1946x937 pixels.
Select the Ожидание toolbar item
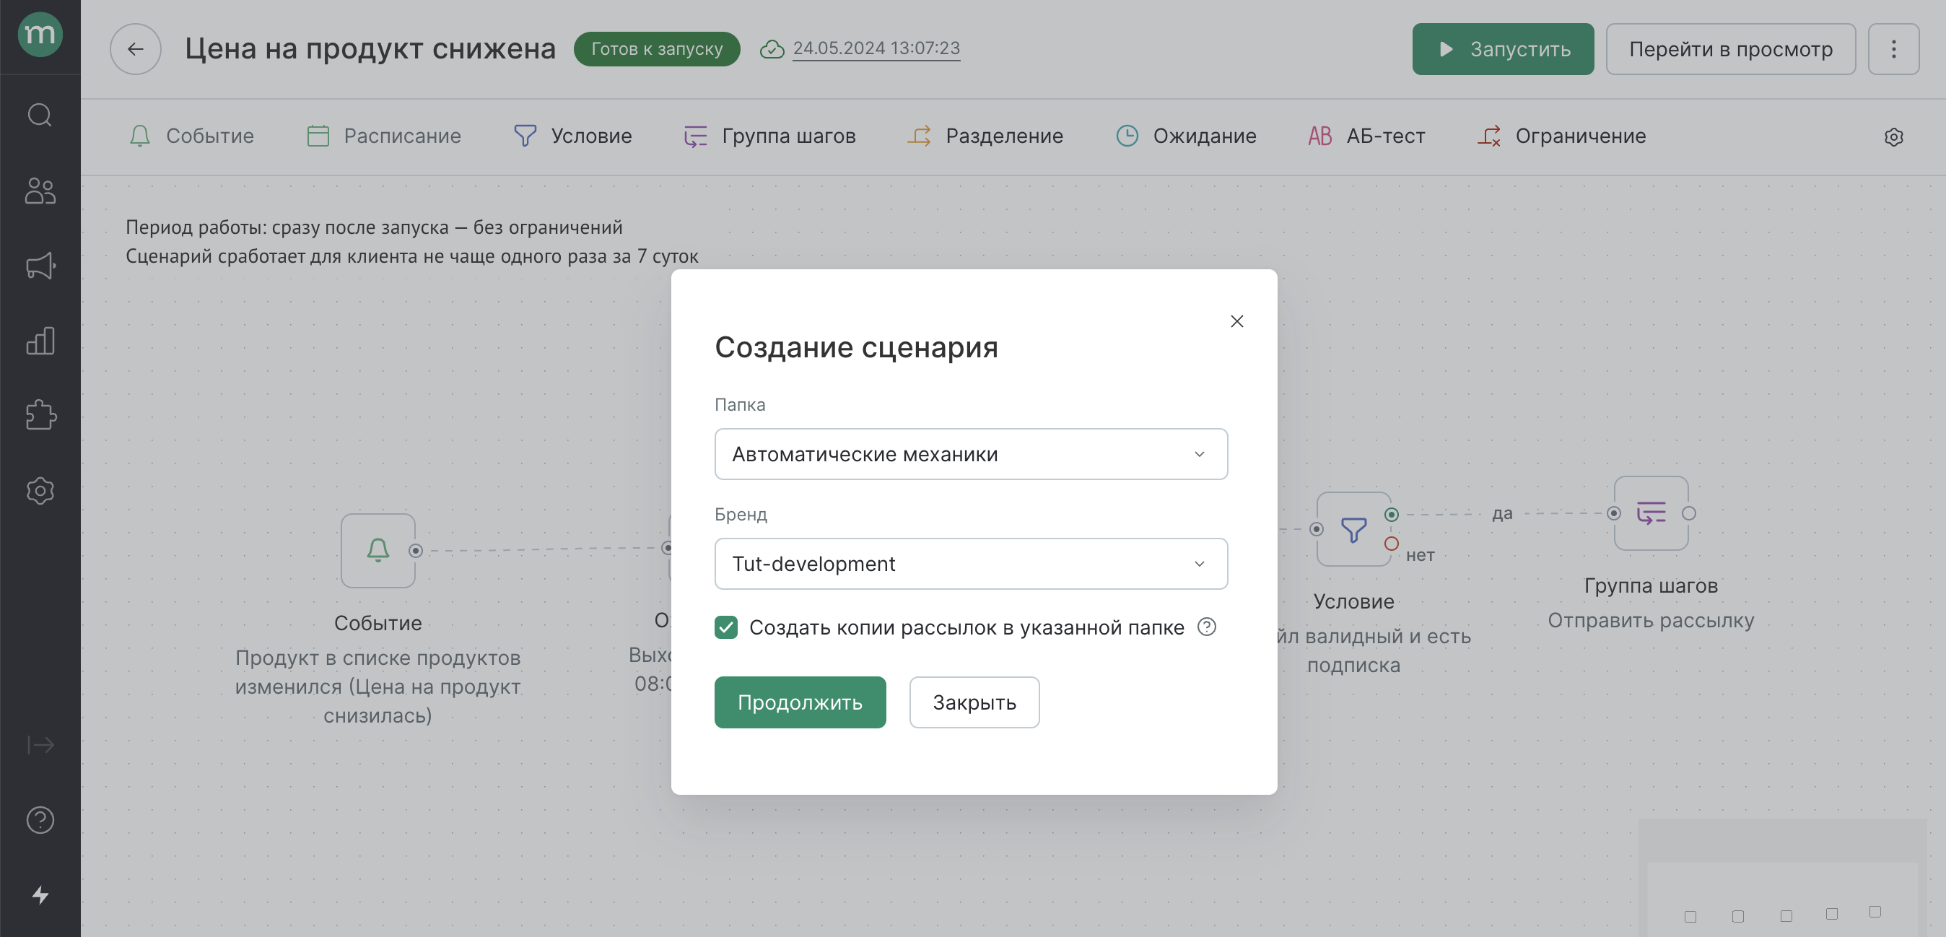[1185, 136]
